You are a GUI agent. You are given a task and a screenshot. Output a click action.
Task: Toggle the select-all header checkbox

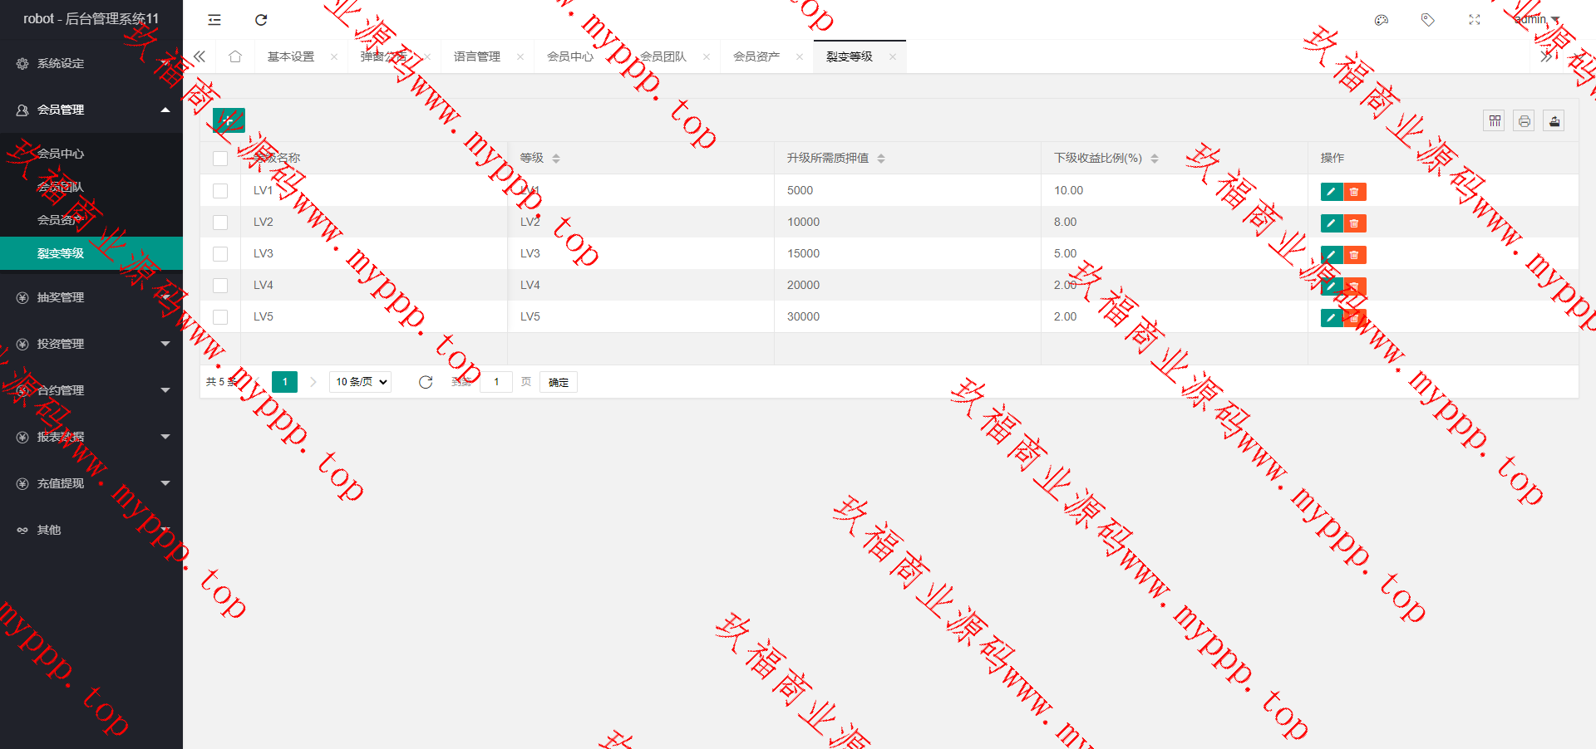pyautogui.click(x=220, y=159)
